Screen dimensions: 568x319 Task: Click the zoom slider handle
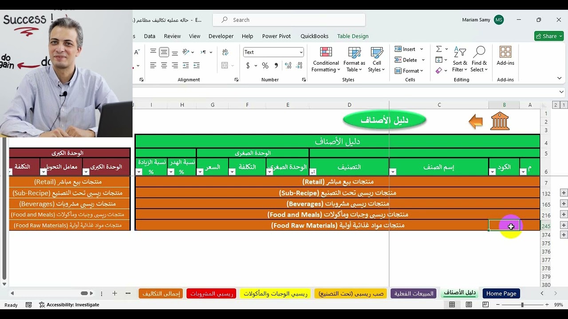click(x=522, y=305)
